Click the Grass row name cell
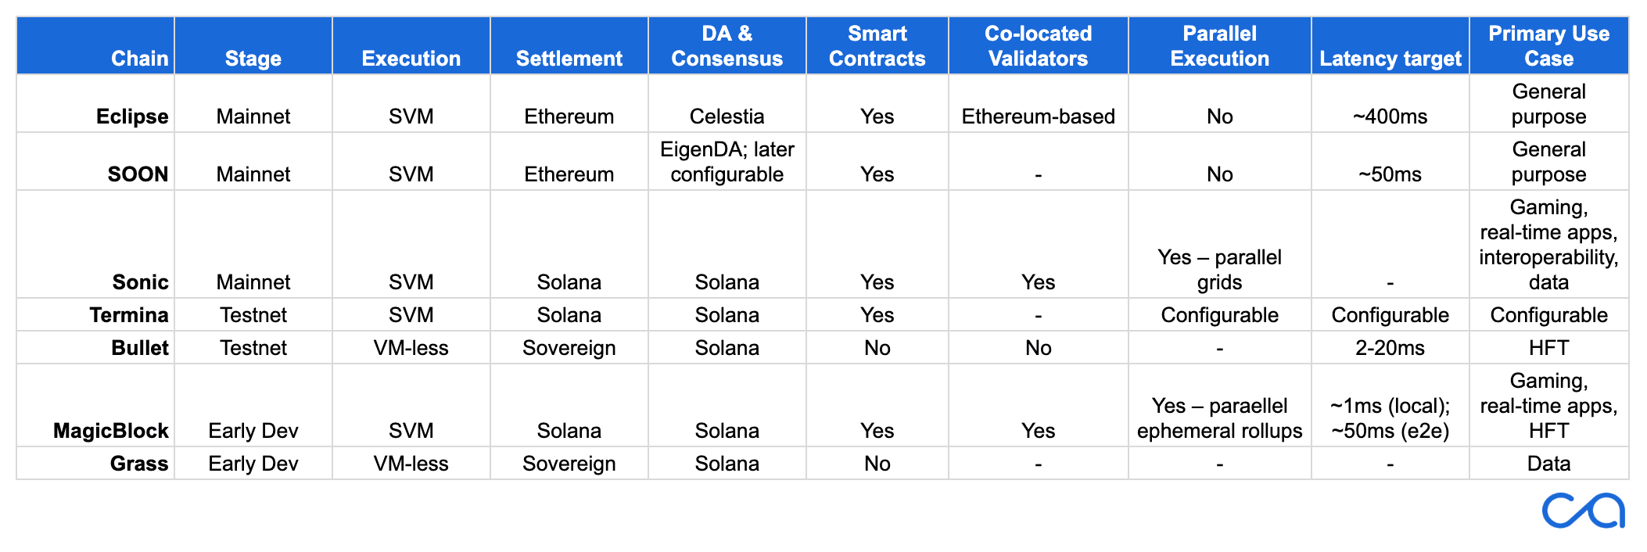1647x552 pixels. click(95, 463)
